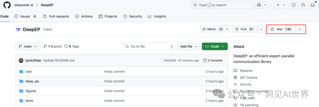The image size is (319, 107).
Task: Open the Projects tab
Action: click(108, 17)
